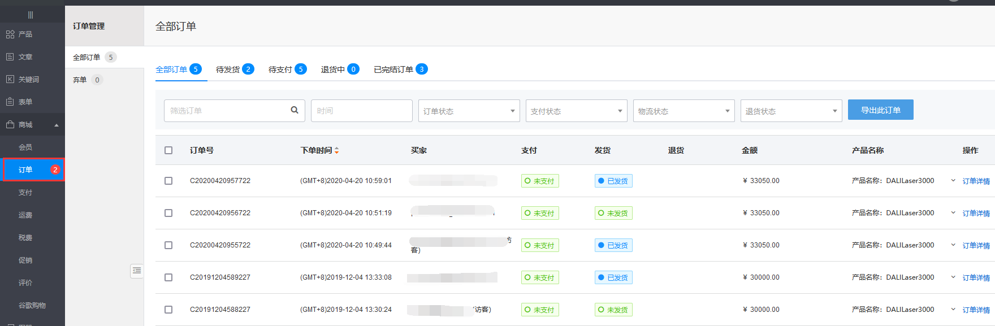Open 订单详情 for order C20200420956722
The width and height of the screenshot is (995, 326).
[x=976, y=214]
